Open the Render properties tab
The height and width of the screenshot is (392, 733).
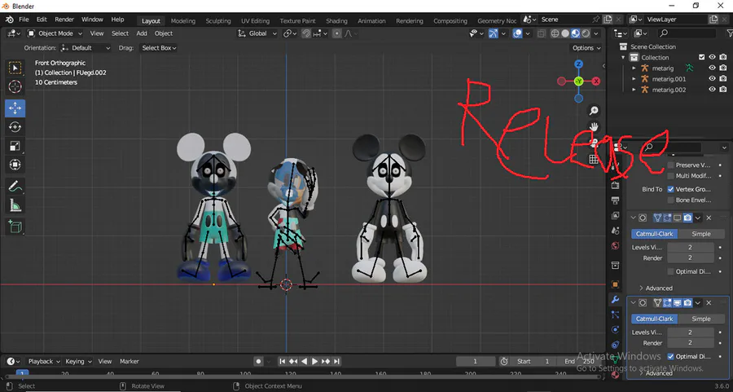coord(615,185)
